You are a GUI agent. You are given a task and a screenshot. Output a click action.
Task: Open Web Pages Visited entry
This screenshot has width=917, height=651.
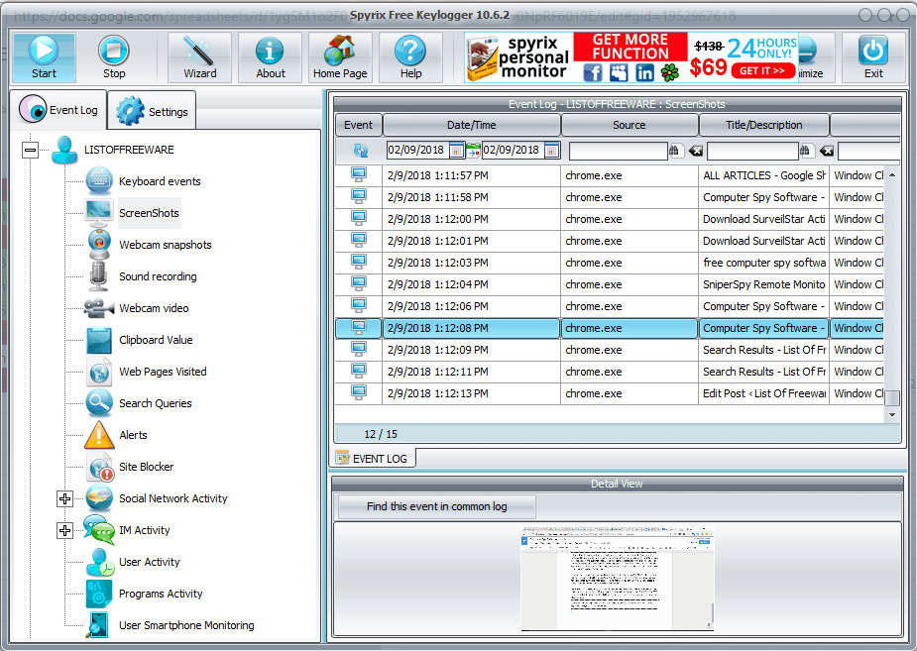pos(163,372)
